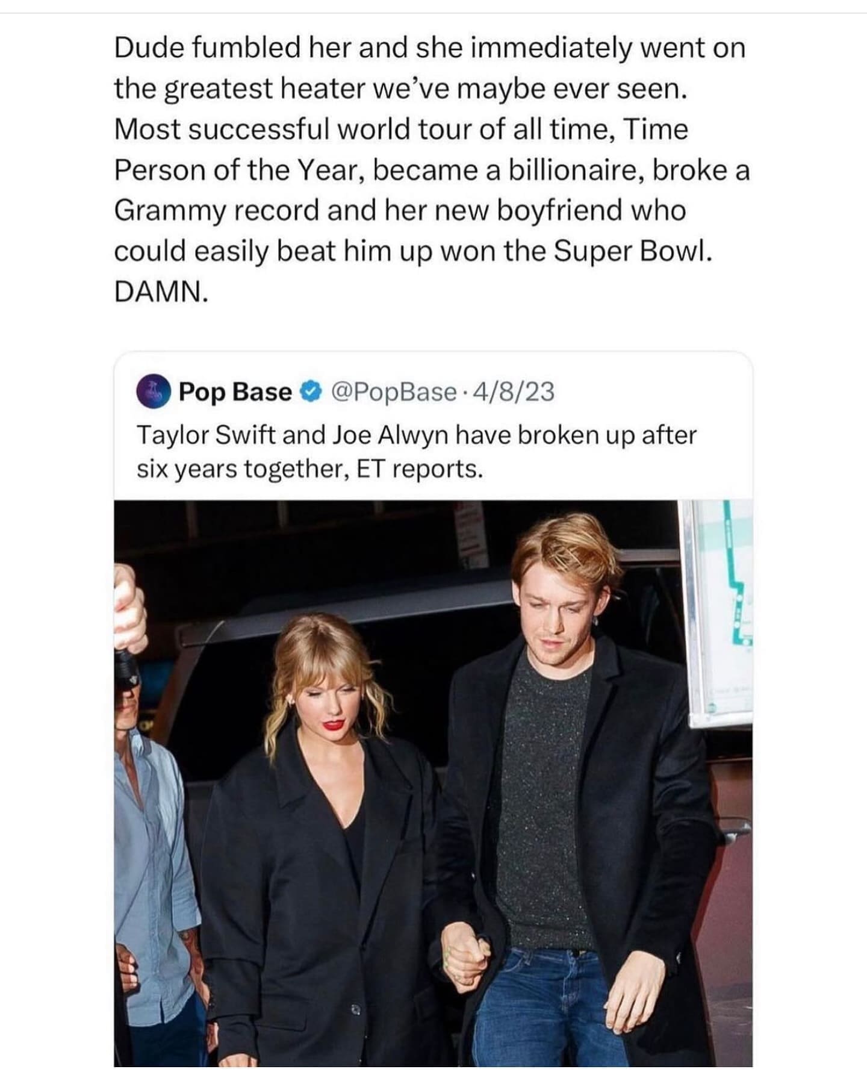
Task: Open the Pop Base display name
Action: pos(235,392)
